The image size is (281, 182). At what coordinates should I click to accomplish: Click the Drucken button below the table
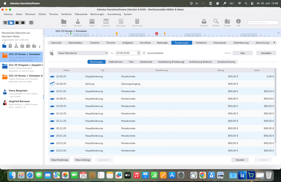(x=240, y=160)
